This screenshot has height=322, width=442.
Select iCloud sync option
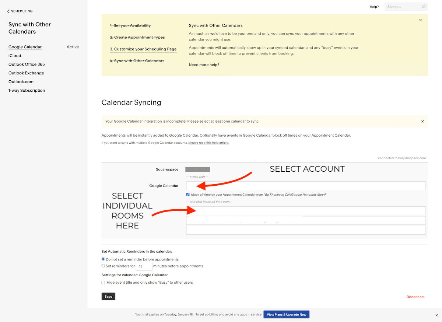(x=15, y=56)
